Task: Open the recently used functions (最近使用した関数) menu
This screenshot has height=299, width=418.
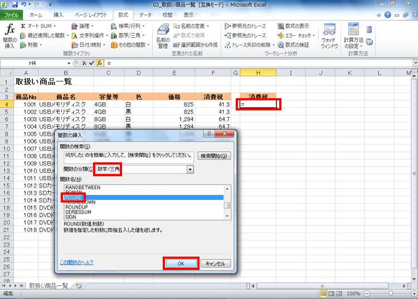Action: click(x=44, y=36)
